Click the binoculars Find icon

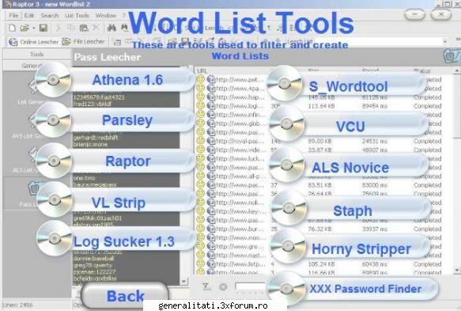click(x=111, y=28)
